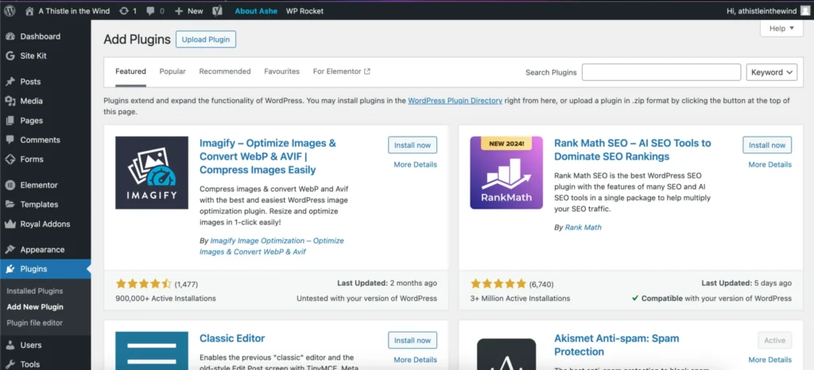The width and height of the screenshot is (814, 370).
Task: Click the Rank Math plugin thumbnail
Action: click(506, 172)
